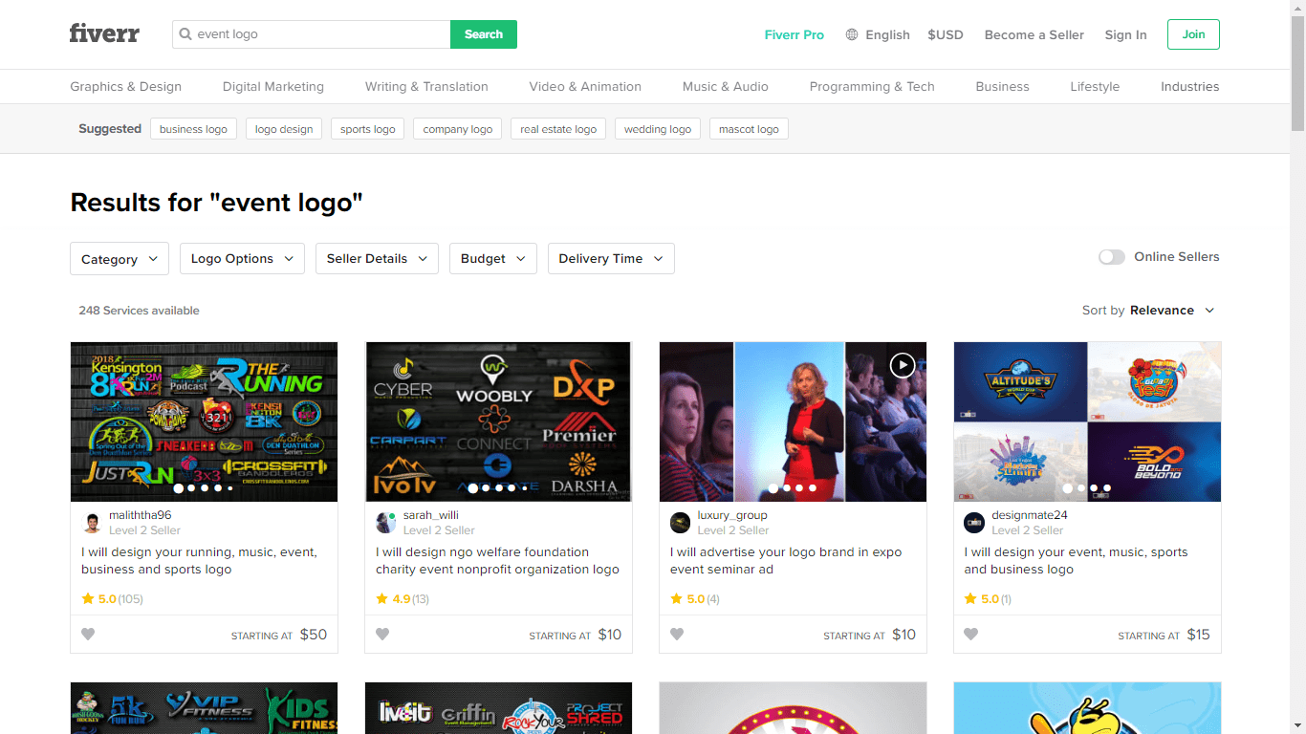Screen dimensions: 1306x734
Task: Click the $50 starting price
Action: click(x=314, y=634)
